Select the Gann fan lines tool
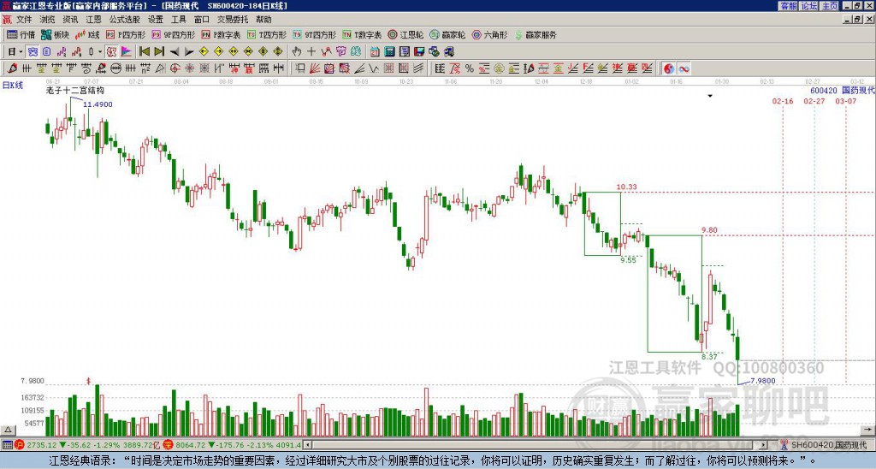Image resolution: width=876 pixels, height=469 pixels. (x=315, y=68)
